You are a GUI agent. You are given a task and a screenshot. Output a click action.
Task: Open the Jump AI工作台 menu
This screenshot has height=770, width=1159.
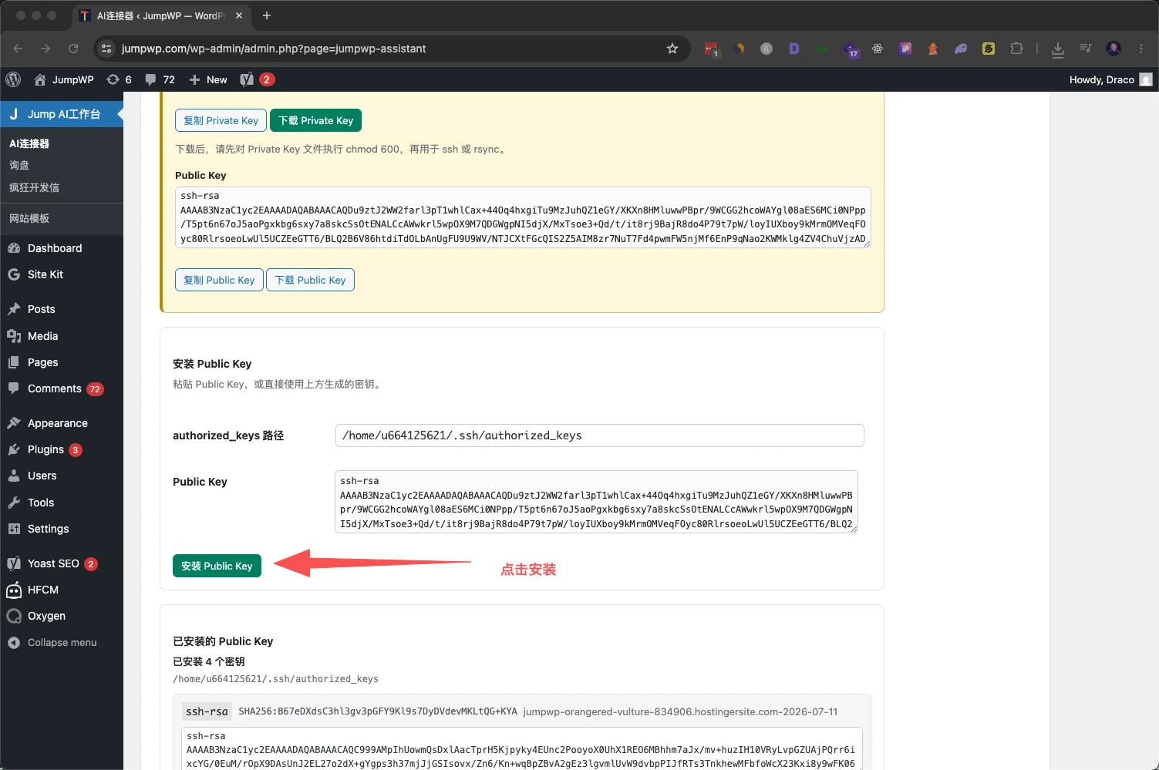tap(62, 114)
